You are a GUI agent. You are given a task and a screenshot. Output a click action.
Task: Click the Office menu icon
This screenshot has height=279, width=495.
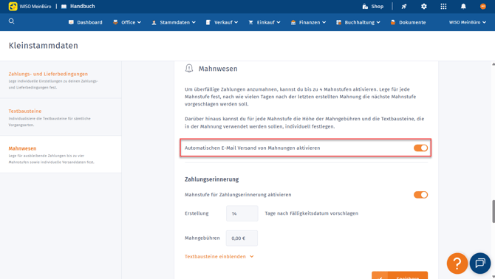[115, 22]
